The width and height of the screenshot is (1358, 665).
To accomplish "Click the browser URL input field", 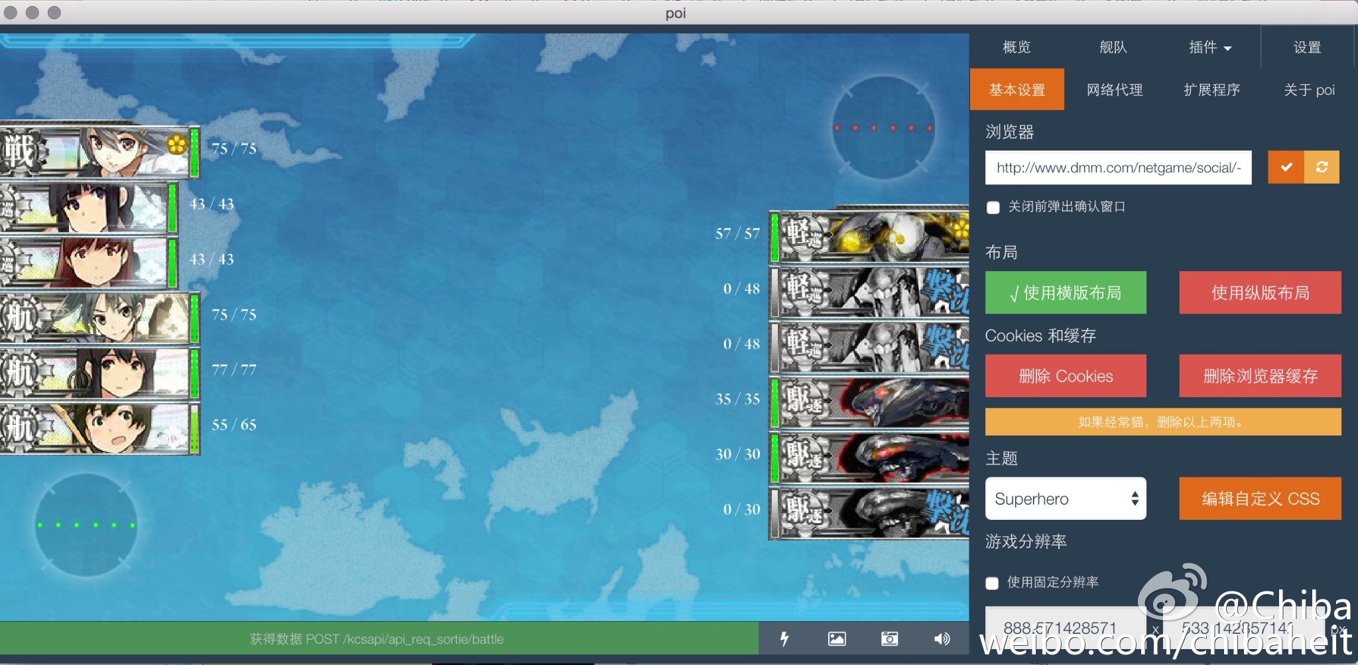I will click(1119, 167).
